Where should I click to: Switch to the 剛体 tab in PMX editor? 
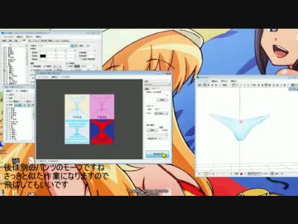coord(51,41)
